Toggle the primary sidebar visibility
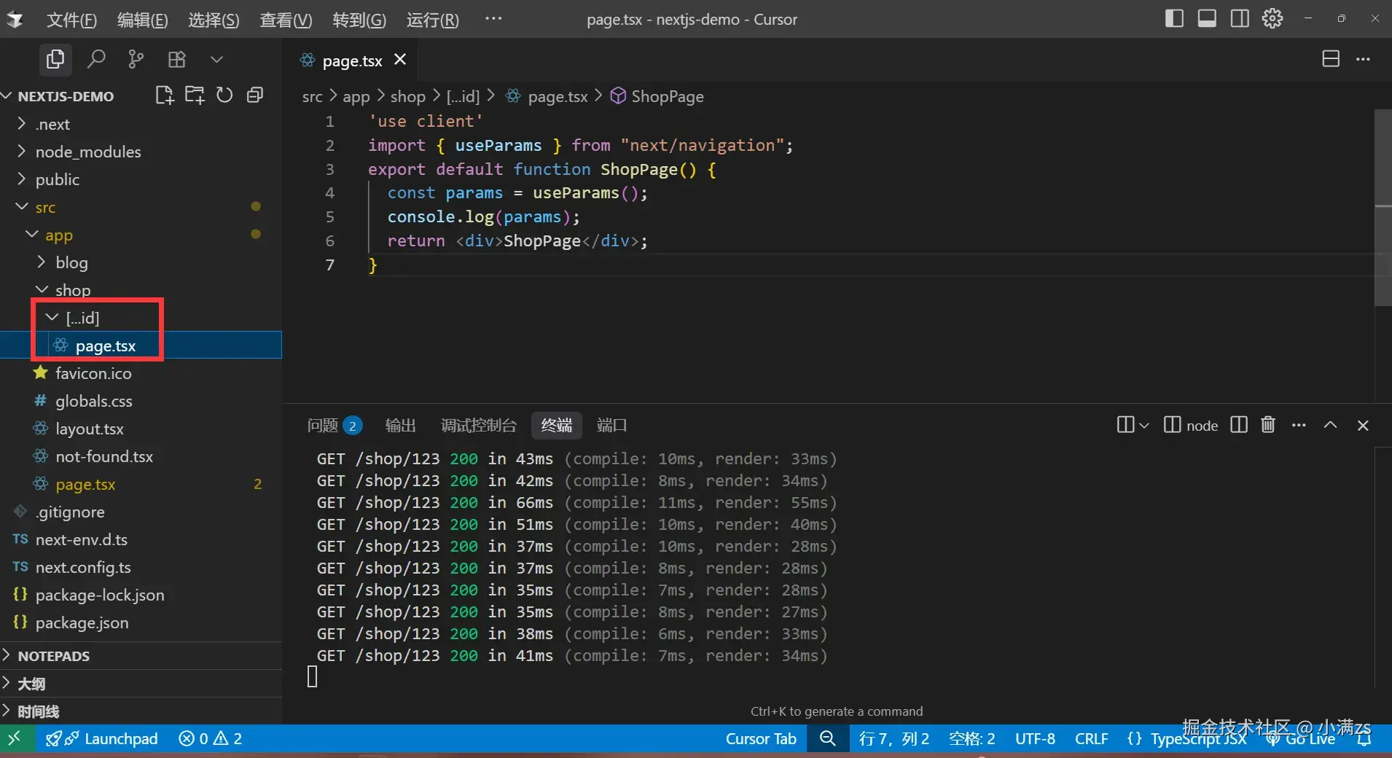This screenshot has width=1392, height=758. (x=1174, y=19)
